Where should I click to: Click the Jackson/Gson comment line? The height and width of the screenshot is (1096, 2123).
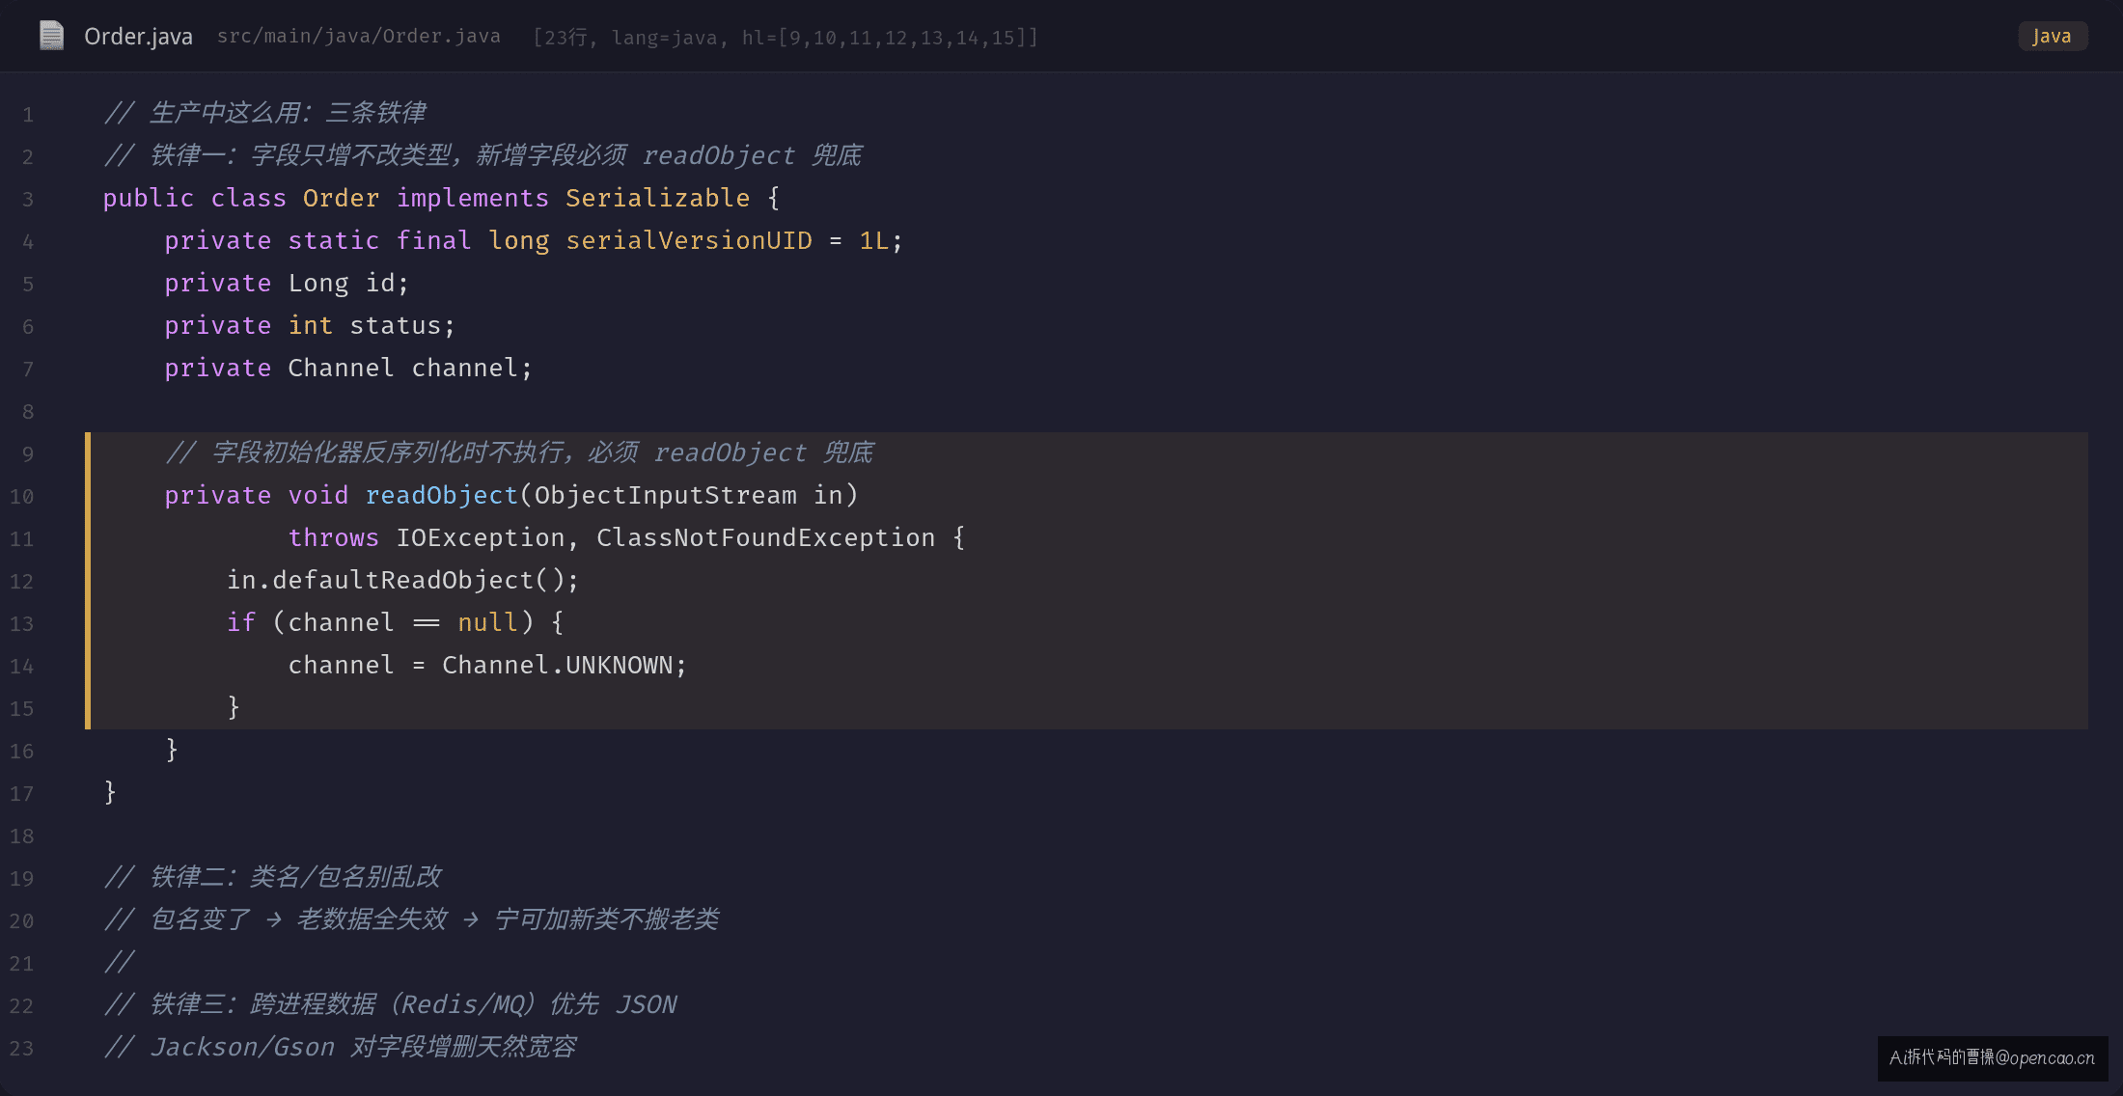tap(340, 1047)
